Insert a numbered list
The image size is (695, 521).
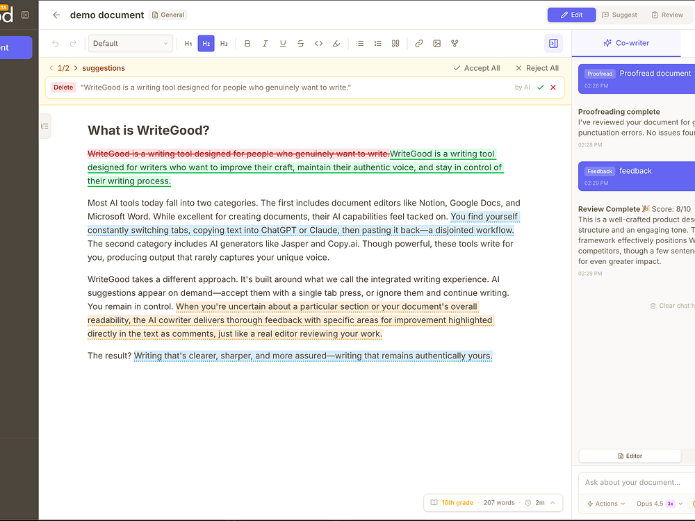pyautogui.click(x=377, y=43)
